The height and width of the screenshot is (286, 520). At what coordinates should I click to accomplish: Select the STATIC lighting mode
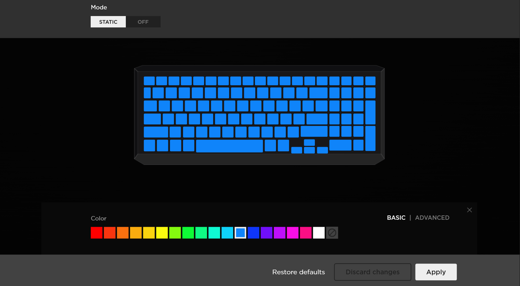pos(108,22)
